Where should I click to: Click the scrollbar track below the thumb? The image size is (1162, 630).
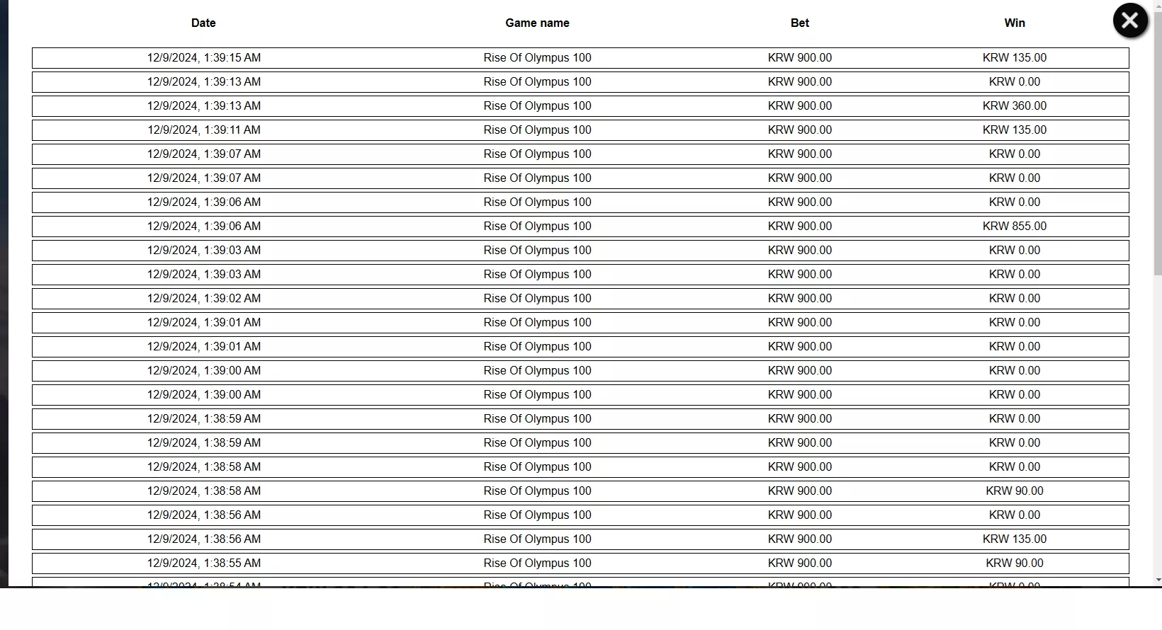pos(1158,425)
